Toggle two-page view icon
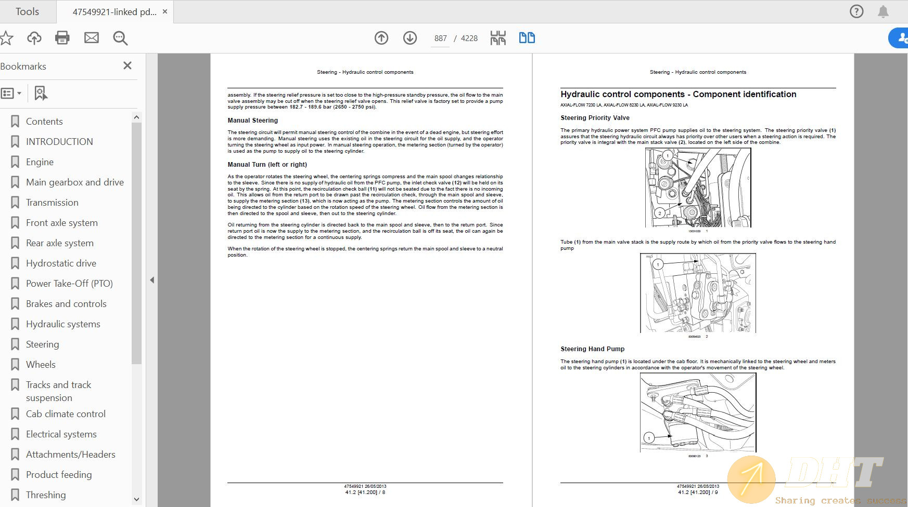908x507 pixels. (x=527, y=37)
